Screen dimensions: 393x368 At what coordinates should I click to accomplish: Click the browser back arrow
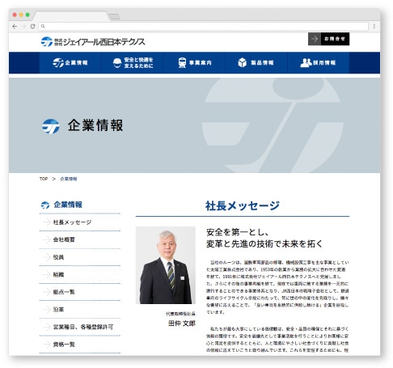[15, 27]
